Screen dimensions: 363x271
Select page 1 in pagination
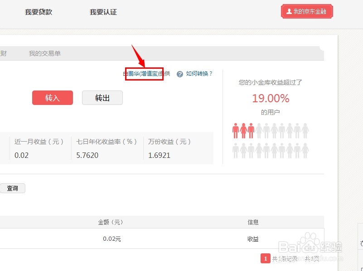click(x=266, y=258)
